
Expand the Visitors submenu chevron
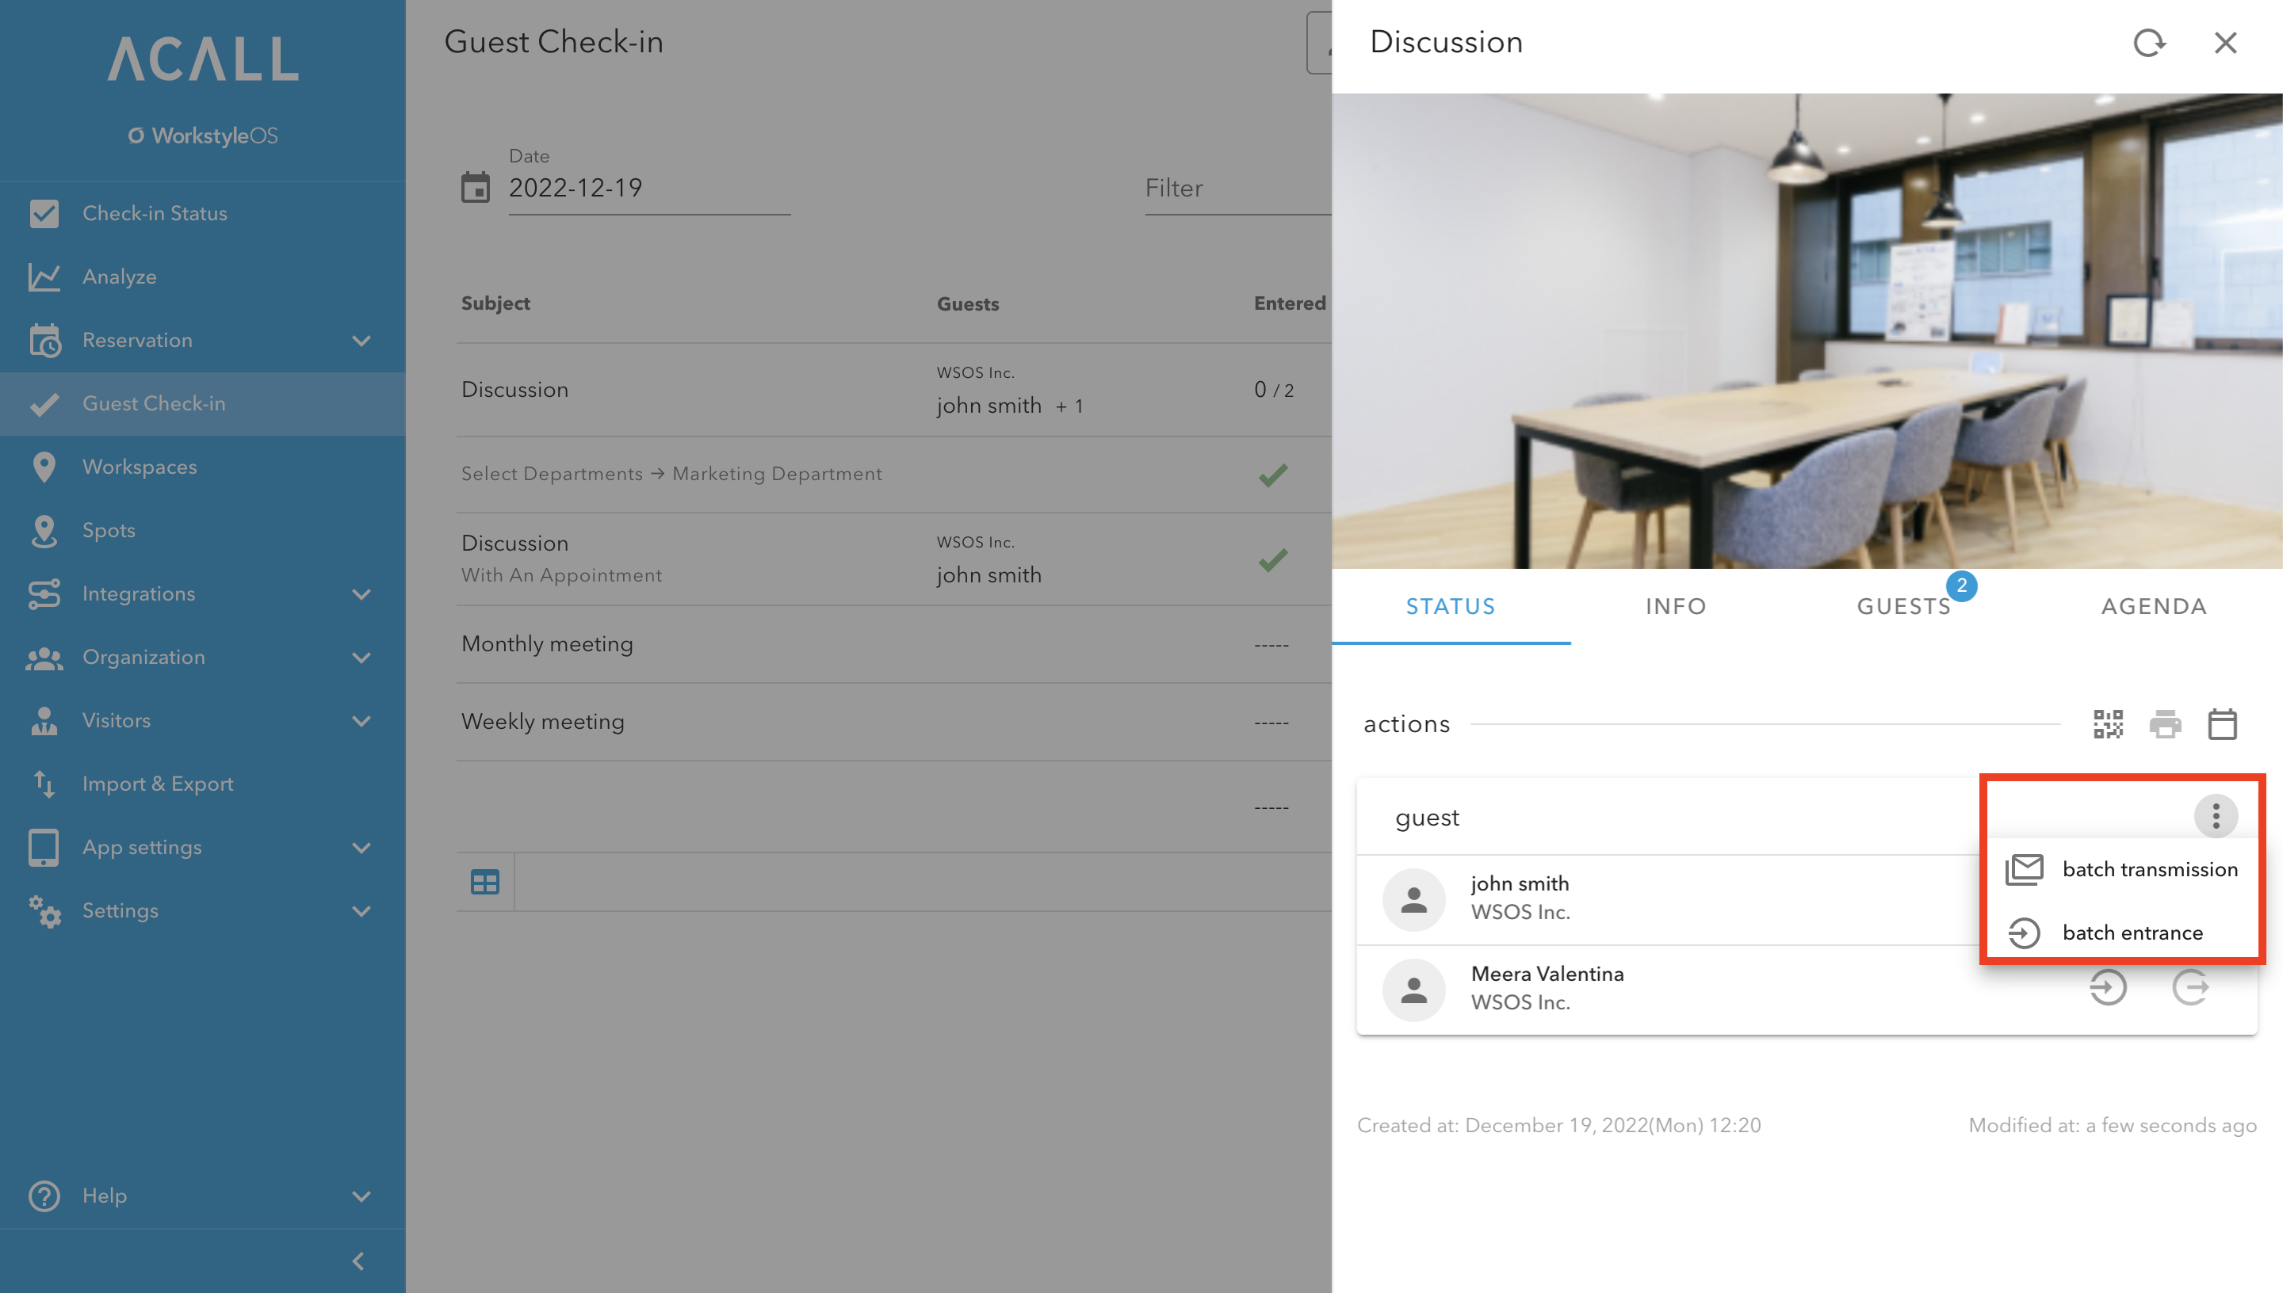point(361,720)
